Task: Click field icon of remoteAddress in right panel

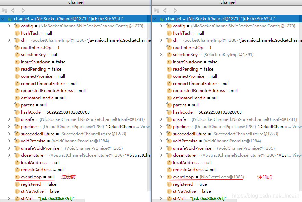Action: coord(169,170)
